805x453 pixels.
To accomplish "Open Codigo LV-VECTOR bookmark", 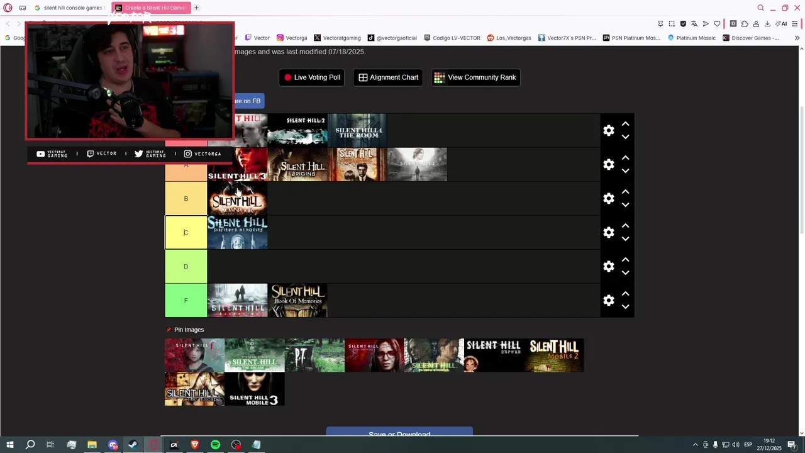I will pyautogui.click(x=452, y=38).
